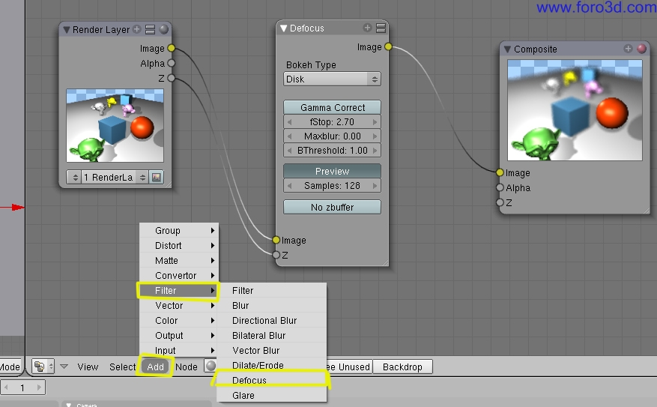Click Render Layer Image output socket

171,48
